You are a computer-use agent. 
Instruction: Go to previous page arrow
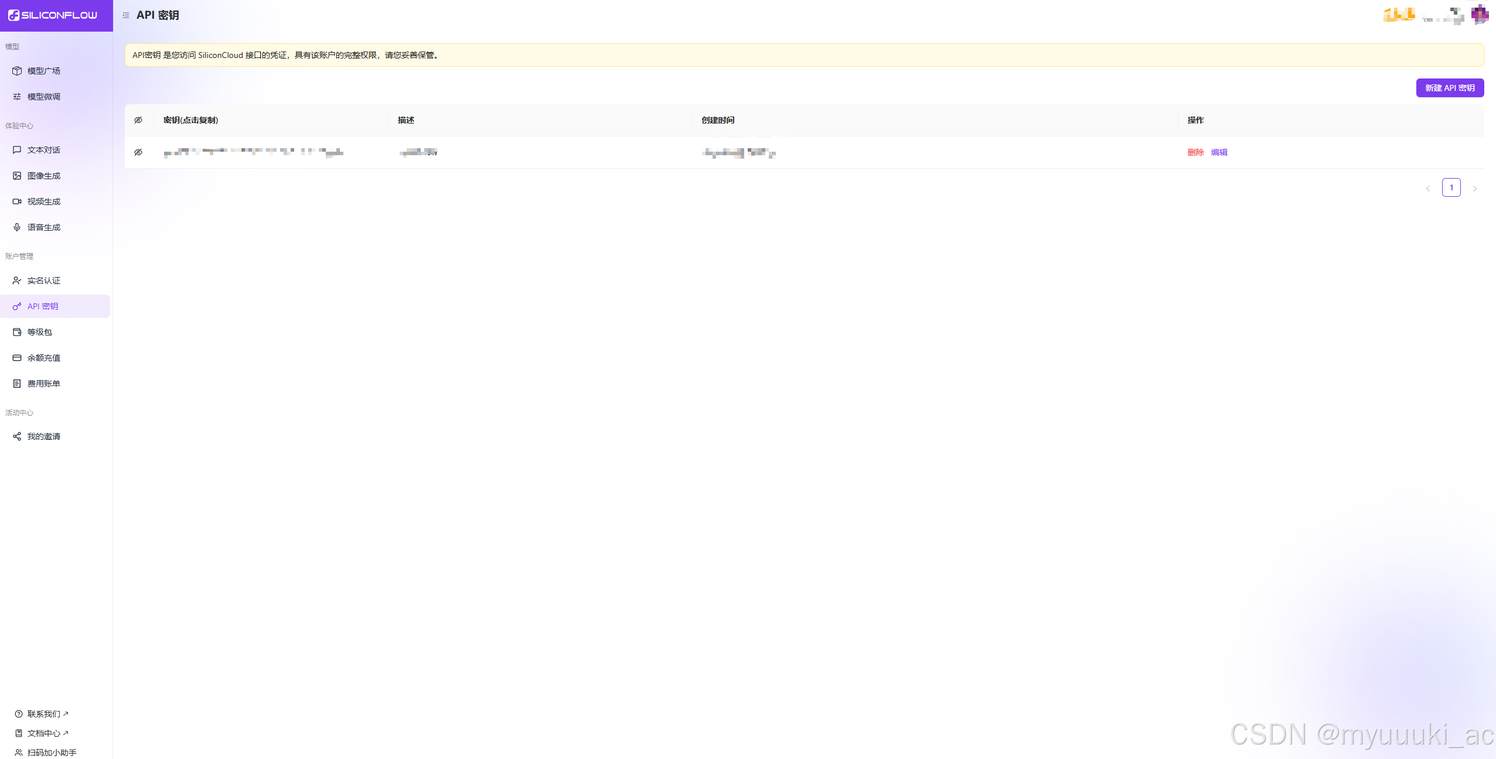pos(1428,188)
